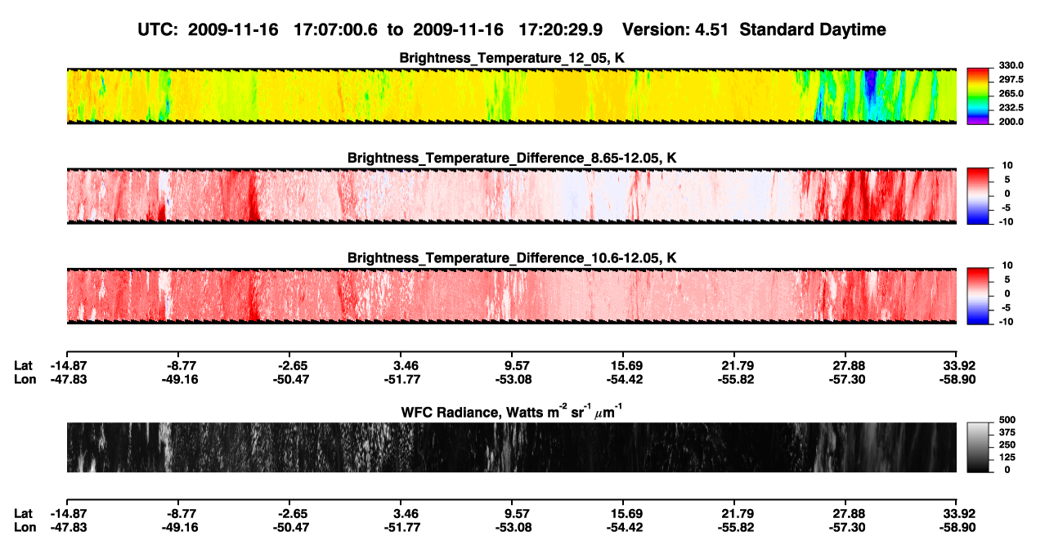Click the WFC Radiance panel title
This screenshot has width=1063, height=545.
click(512, 412)
